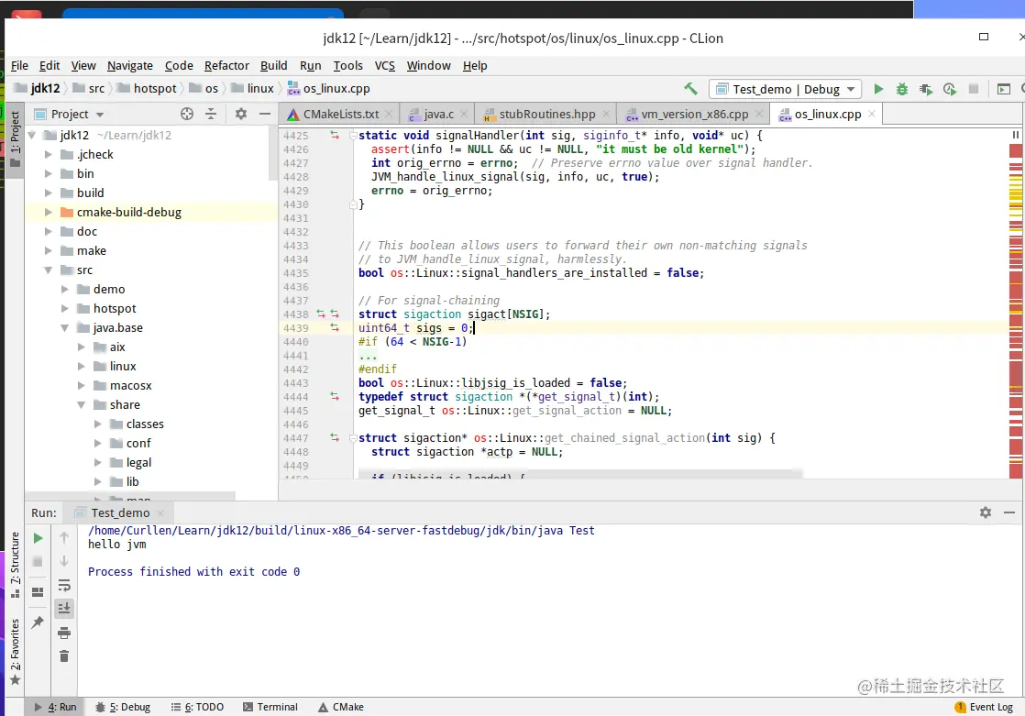Open the Event Log

click(984, 707)
